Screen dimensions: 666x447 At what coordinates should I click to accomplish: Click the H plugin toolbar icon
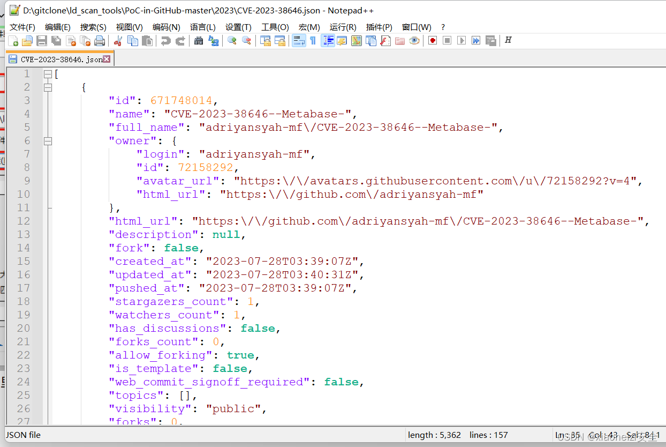coord(508,41)
